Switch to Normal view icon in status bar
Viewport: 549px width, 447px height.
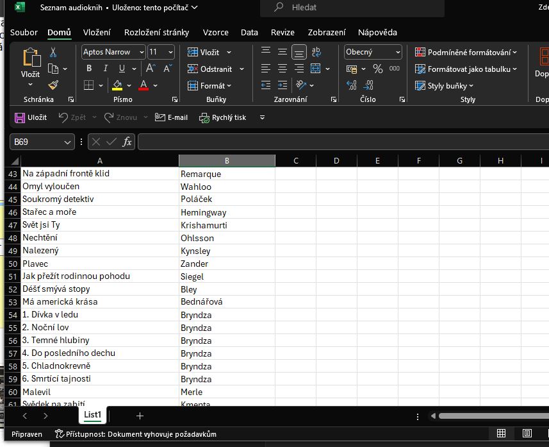501,434
